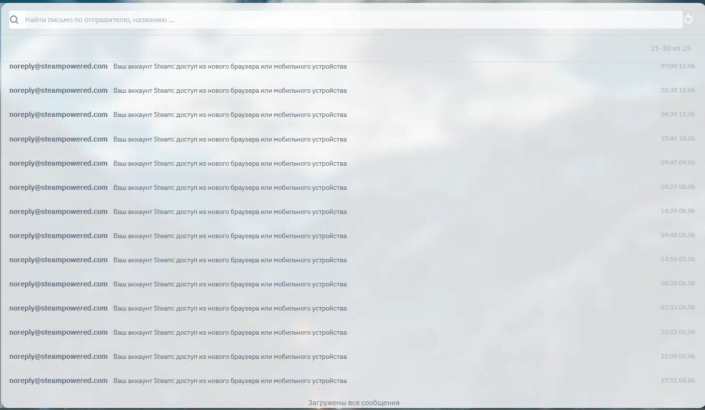Open the Steam email received 20:38 12.06
Screen dimensions: 705x410
coord(352,90)
